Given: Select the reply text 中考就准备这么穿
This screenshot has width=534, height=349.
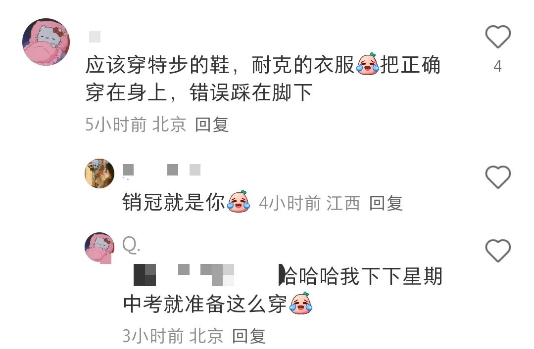Looking at the screenshot, I should (x=205, y=304).
